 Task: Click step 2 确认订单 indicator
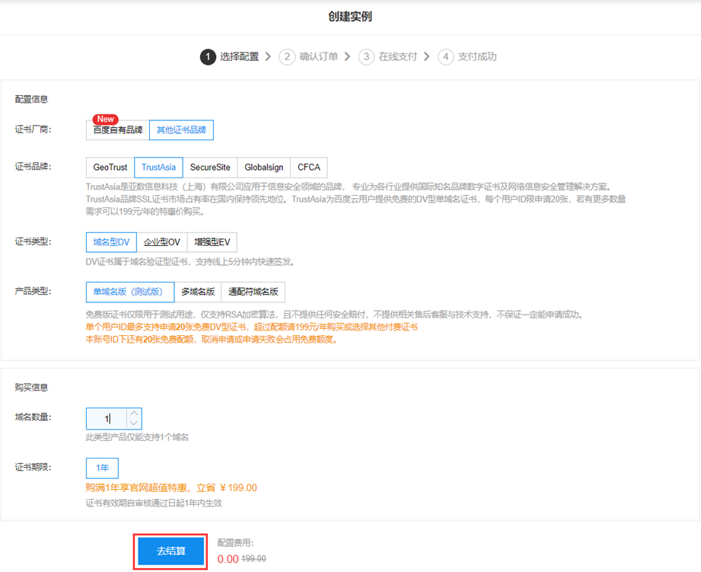(308, 57)
